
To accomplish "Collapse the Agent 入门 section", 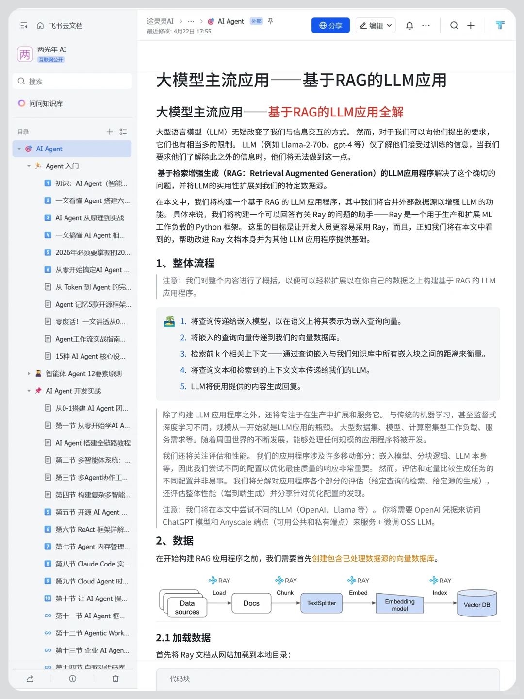I will click(x=29, y=166).
